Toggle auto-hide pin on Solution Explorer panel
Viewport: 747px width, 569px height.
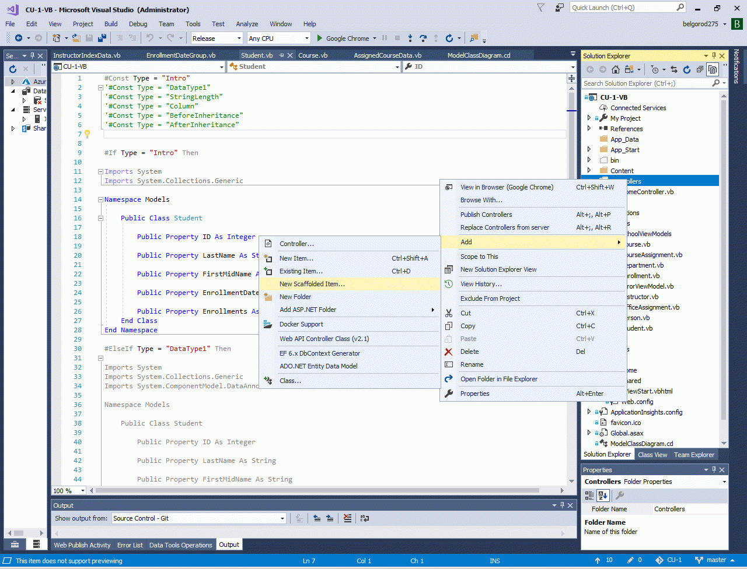click(x=714, y=56)
